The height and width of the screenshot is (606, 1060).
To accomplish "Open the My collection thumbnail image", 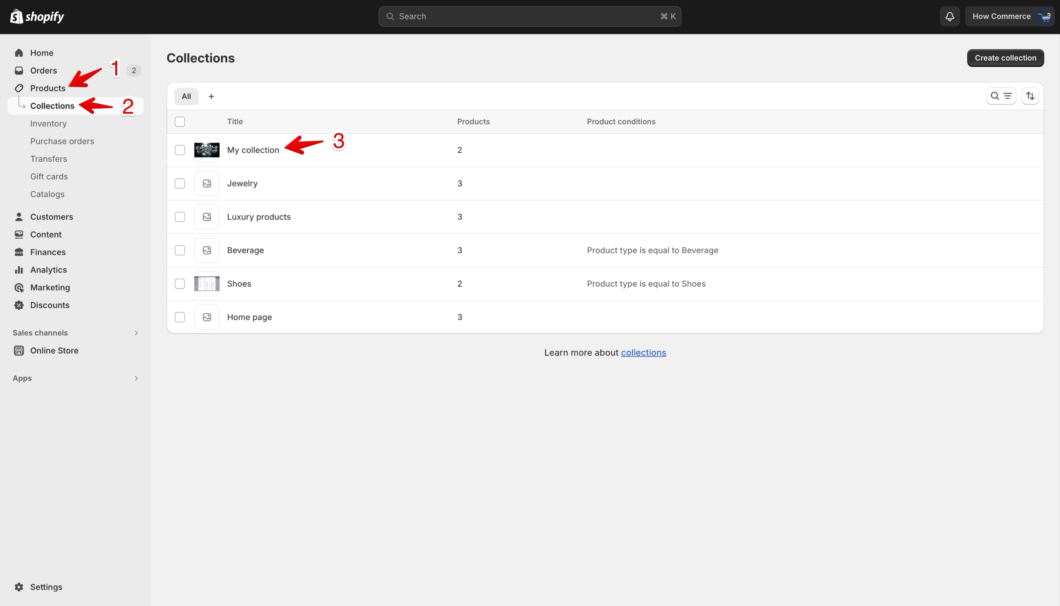I will 207,150.
